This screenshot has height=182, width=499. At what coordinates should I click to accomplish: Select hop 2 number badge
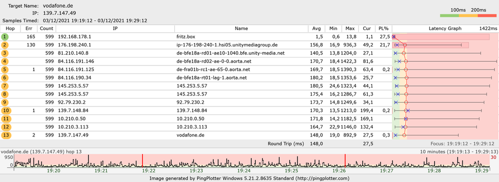click(4, 45)
